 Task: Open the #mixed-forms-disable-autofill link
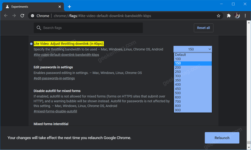[x=55, y=111]
